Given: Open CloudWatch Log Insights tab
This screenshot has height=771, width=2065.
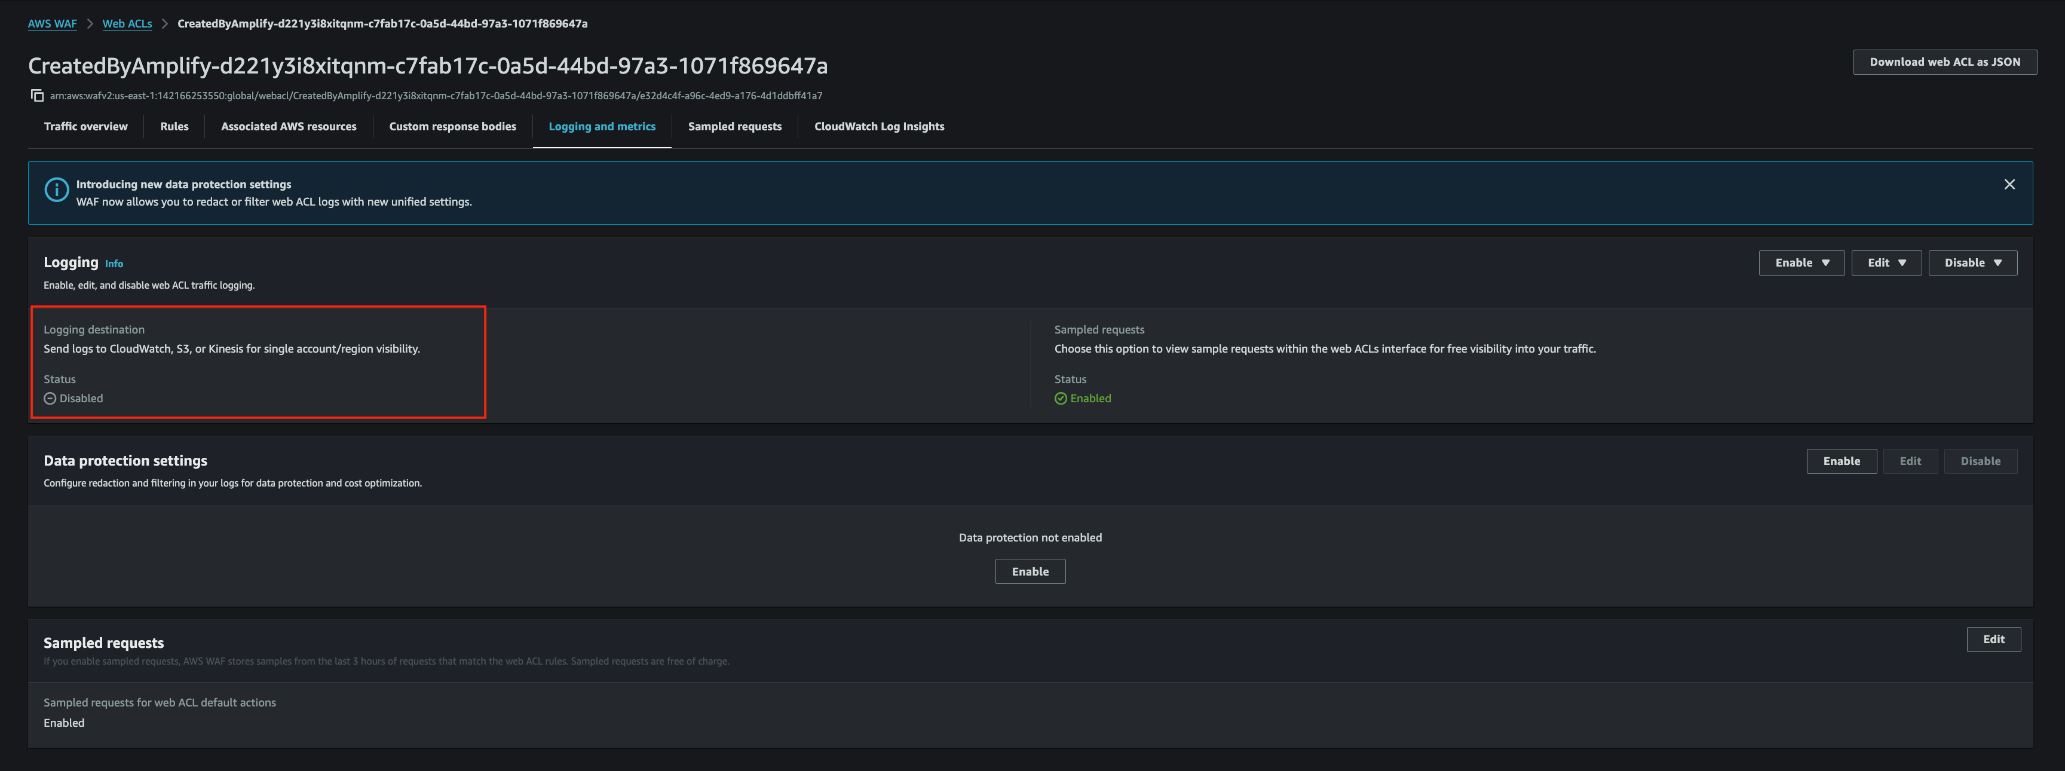Looking at the screenshot, I should coord(878,127).
